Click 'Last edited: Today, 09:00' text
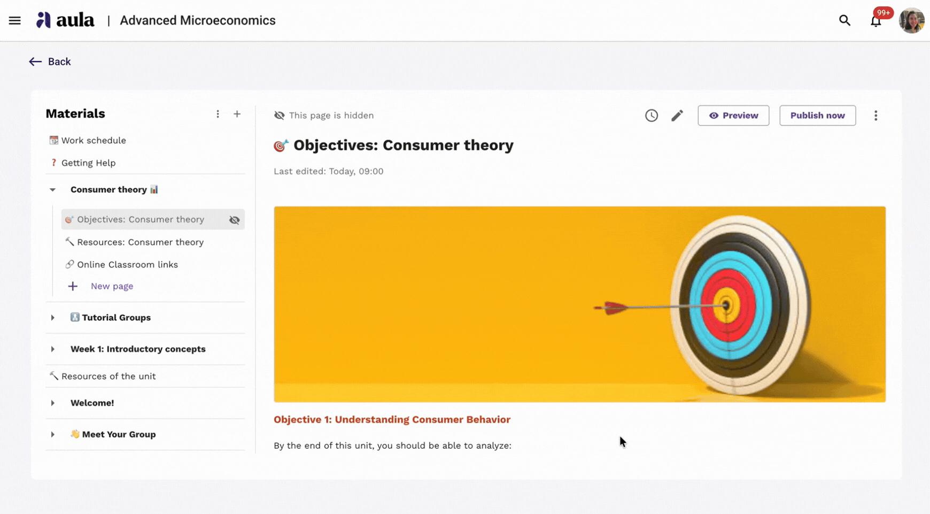 (x=328, y=171)
